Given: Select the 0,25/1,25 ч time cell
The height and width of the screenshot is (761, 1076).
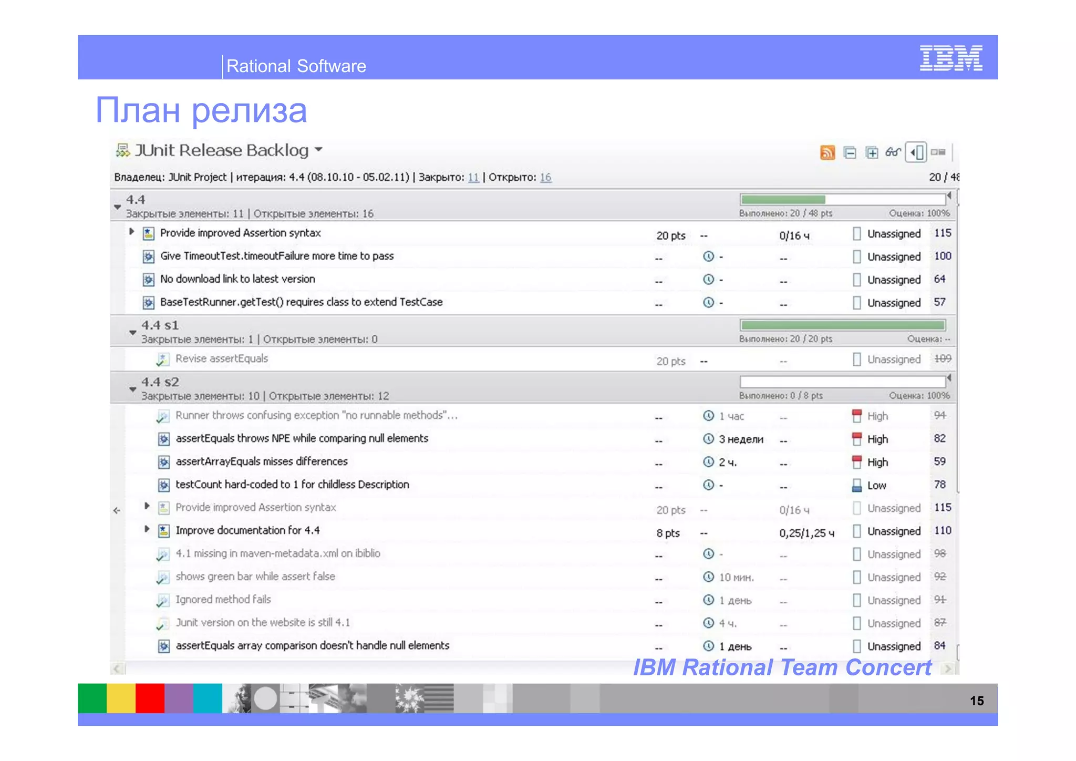Looking at the screenshot, I should click(806, 533).
